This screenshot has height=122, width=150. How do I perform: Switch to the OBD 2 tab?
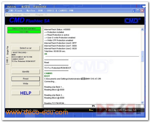[7, 60]
